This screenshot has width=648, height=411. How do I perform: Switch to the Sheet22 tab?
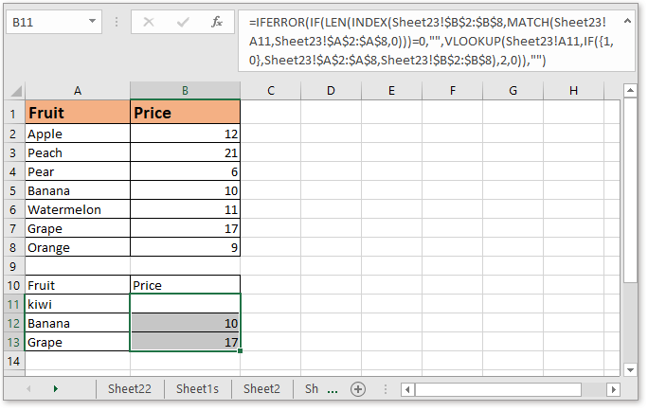(130, 388)
